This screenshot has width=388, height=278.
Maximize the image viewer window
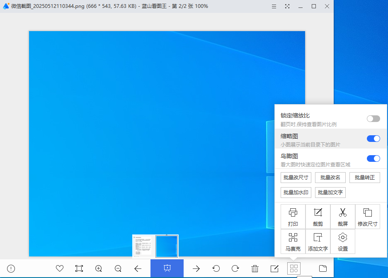(314, 7)
